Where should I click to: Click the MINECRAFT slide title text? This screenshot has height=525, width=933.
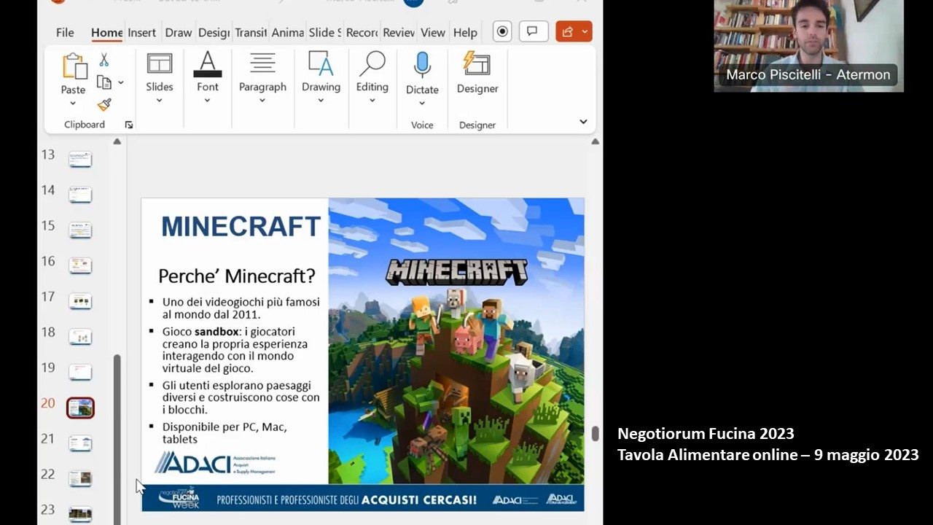pyautogui.click(x=241, y=227)
